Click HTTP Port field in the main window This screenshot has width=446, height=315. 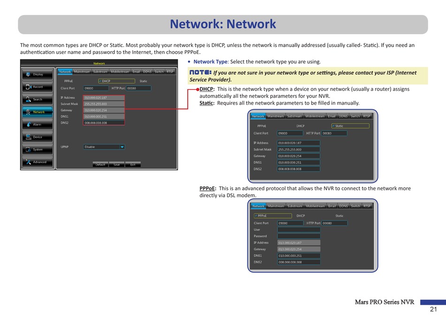tap(138, 88)
